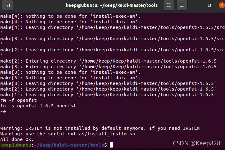Click the 'ln -s openfst-1.6.5 openfst' line
This screenshot has height=150, width=225.
point(38,106)
